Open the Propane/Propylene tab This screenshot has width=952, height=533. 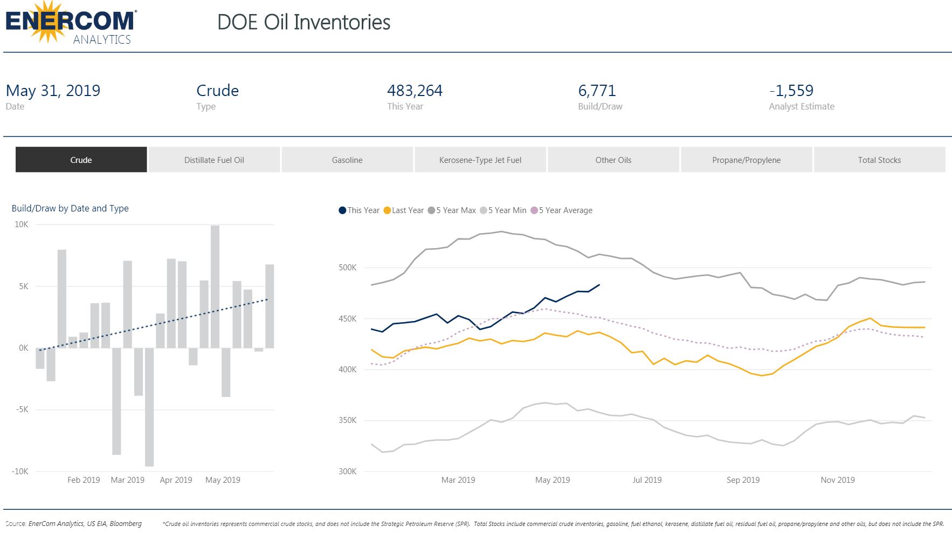[746, 160]
